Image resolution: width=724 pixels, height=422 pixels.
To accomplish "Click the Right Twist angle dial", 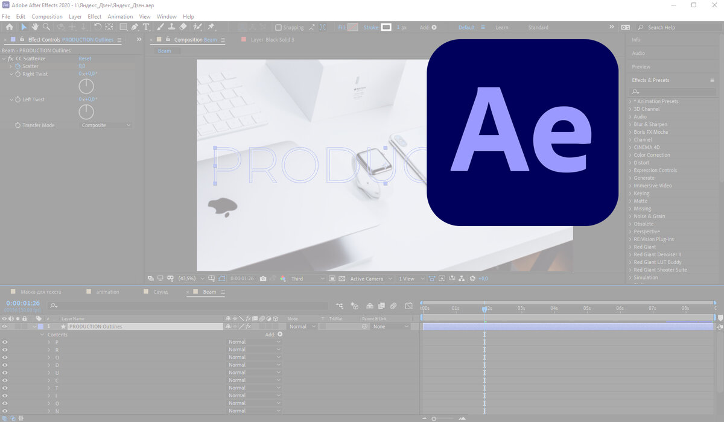I will [x=86, y=86].
